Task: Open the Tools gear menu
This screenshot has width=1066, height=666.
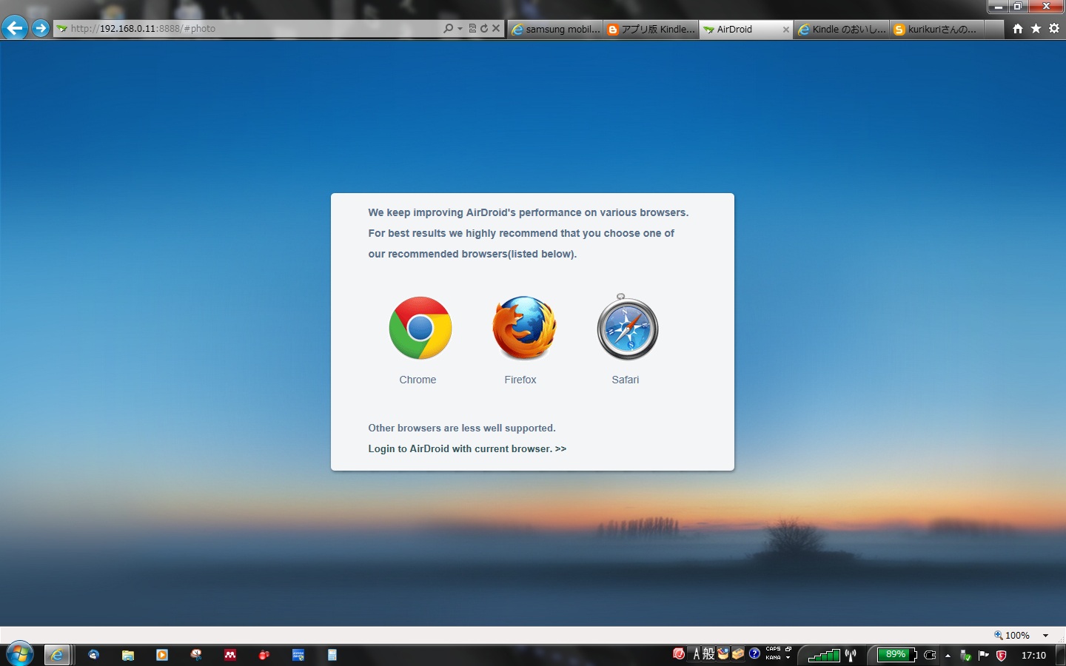Action: coord(1054,28)
